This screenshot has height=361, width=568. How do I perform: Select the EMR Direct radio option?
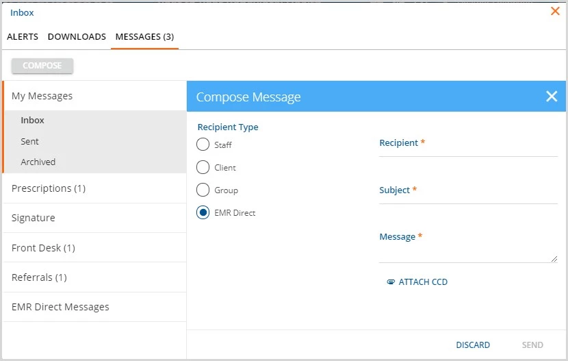point(203,212)
